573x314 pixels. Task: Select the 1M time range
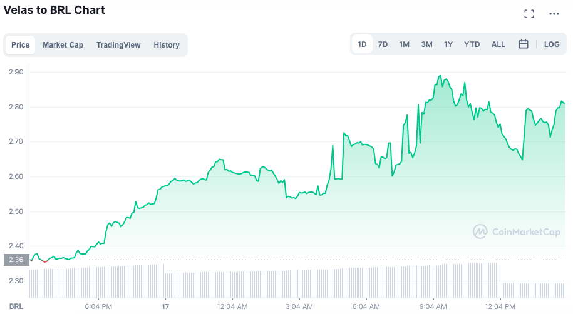[x=404, y=44]
